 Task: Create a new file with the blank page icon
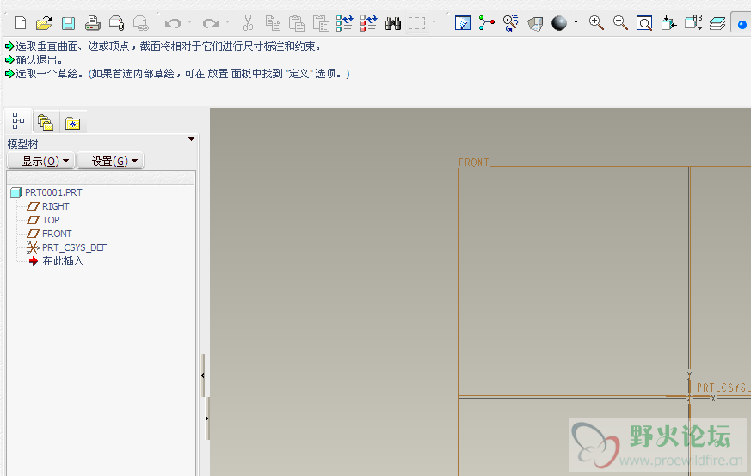tap(20, 23)
